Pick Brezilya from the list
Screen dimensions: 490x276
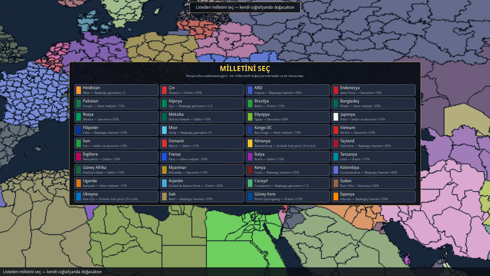[x=288, y=103]
